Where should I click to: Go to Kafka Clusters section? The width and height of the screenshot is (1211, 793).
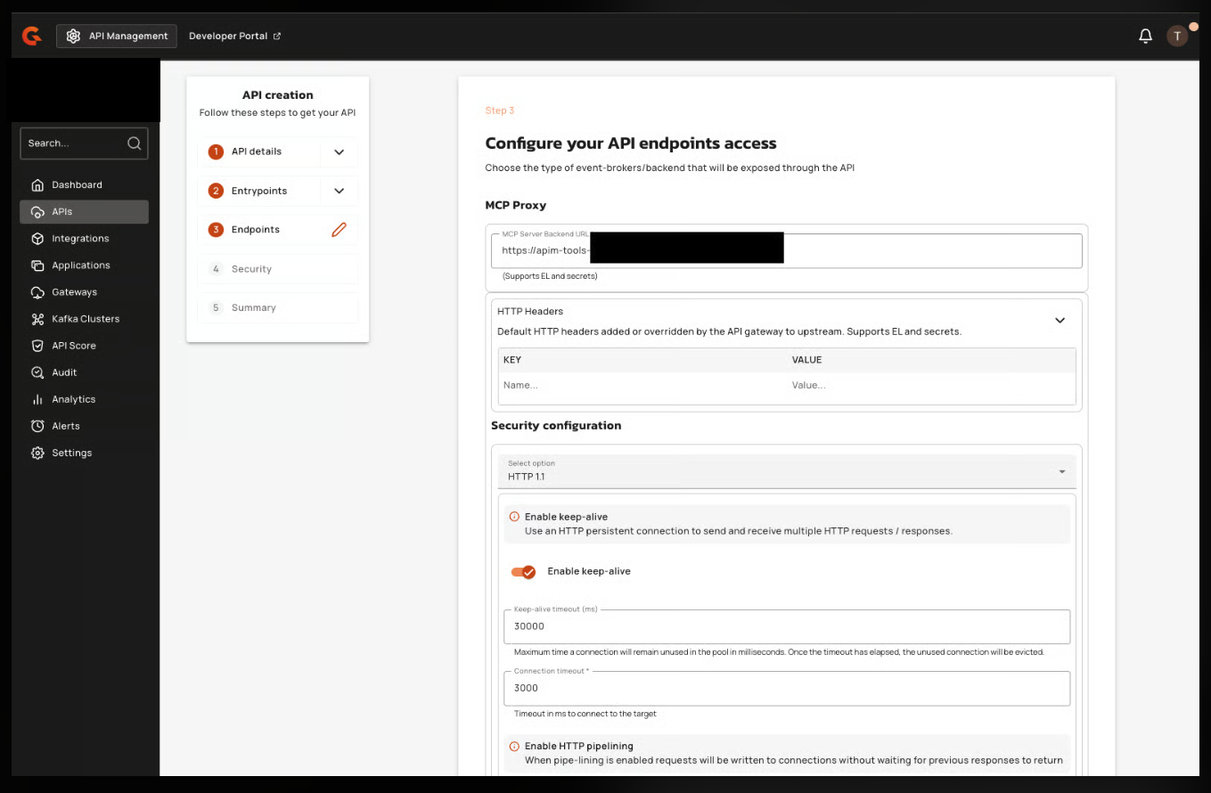pos(84,319)
